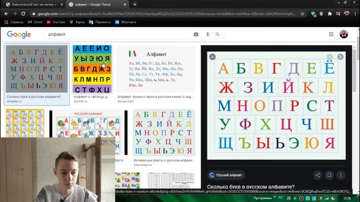The width and height of the screenshot is (360, 202).
Task: Open the colored stripes alphabet thumbnail
Action: pos(92,69)
